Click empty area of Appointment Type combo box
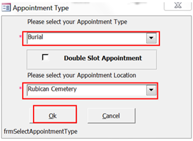Viewport: 193px width, 141px height. [95, 38]
